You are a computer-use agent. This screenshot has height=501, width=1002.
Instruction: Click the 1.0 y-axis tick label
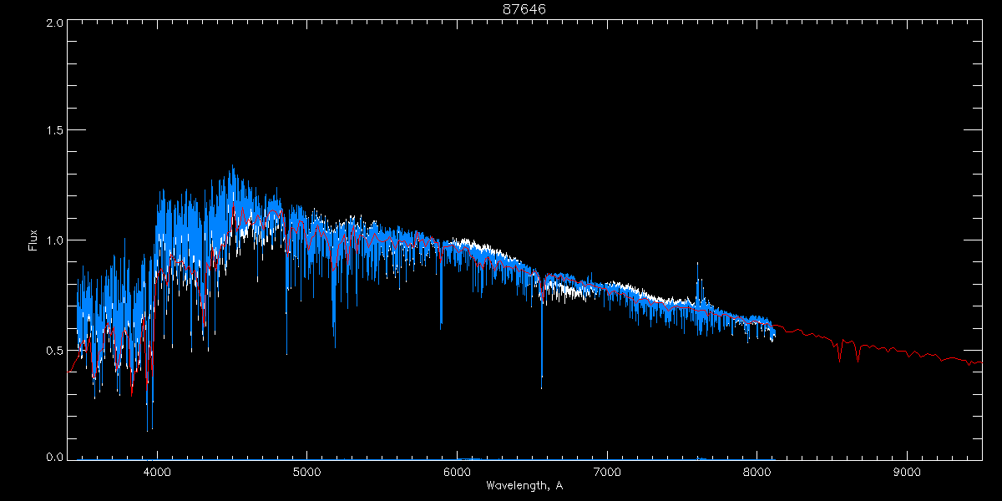(x=53, y=240)
